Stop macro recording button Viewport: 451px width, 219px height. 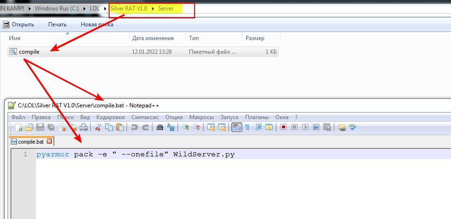(294, 127)
